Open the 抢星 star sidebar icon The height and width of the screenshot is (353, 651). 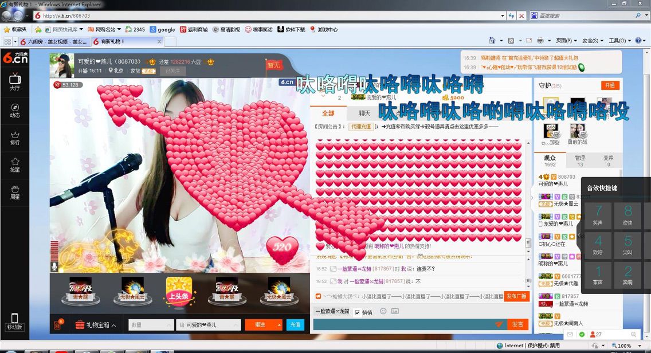[x=15, y=165]
